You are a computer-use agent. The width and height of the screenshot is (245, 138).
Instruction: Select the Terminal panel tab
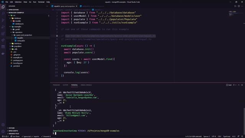pyautogui.click(x=74, y=85)
